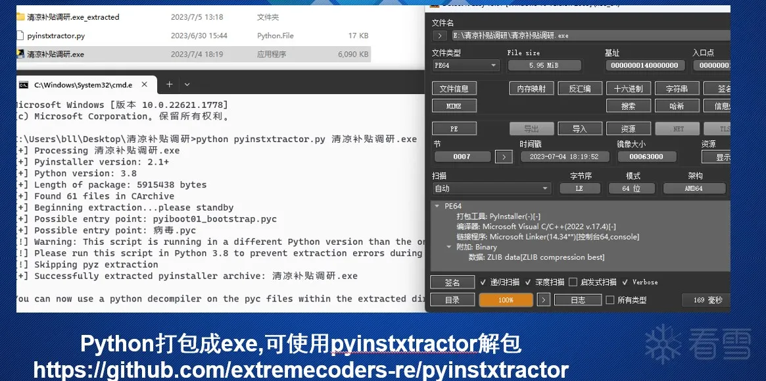Viewport: 766px width, 381px height.
Task: Click the 签名 signatures button at bottom
Action: [452, 282]
